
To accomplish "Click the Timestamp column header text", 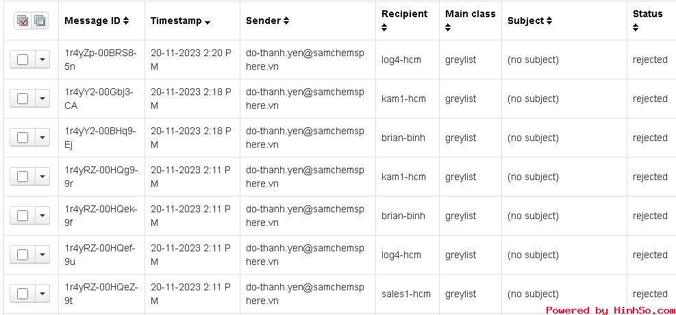I will (x=176, y=21).
